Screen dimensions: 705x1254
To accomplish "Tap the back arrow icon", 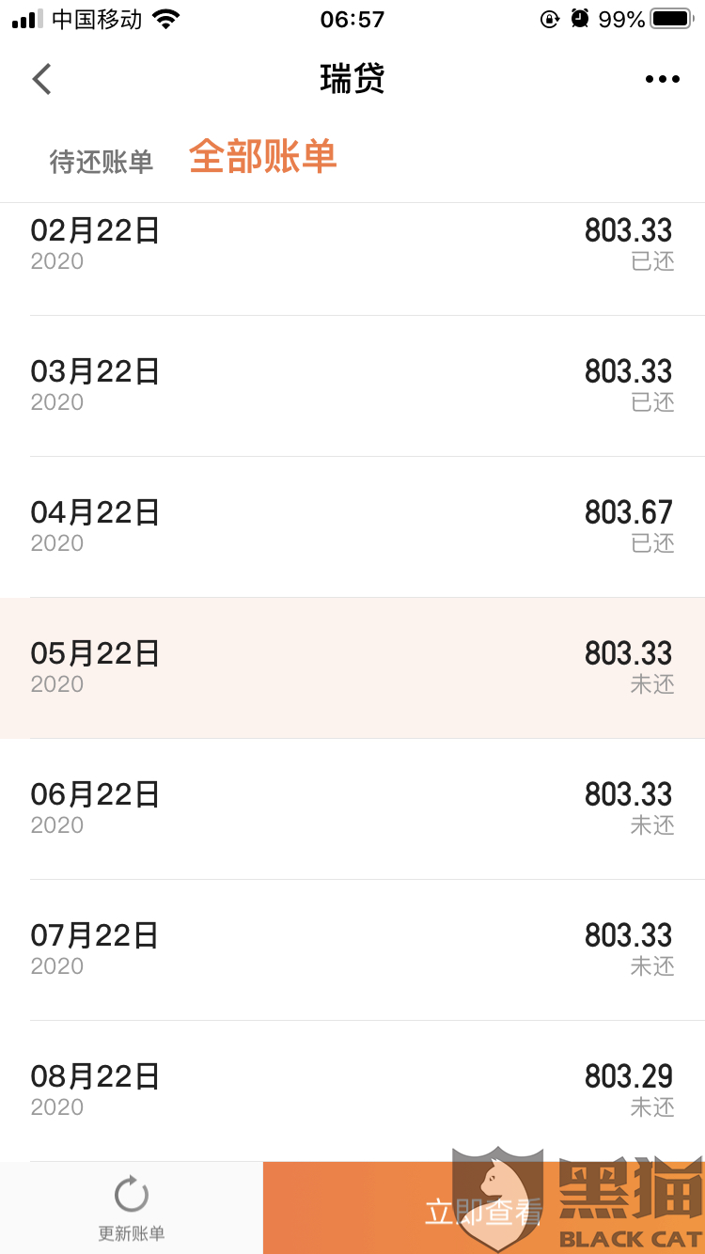I will pyautogui.click(x=42, y=80).
